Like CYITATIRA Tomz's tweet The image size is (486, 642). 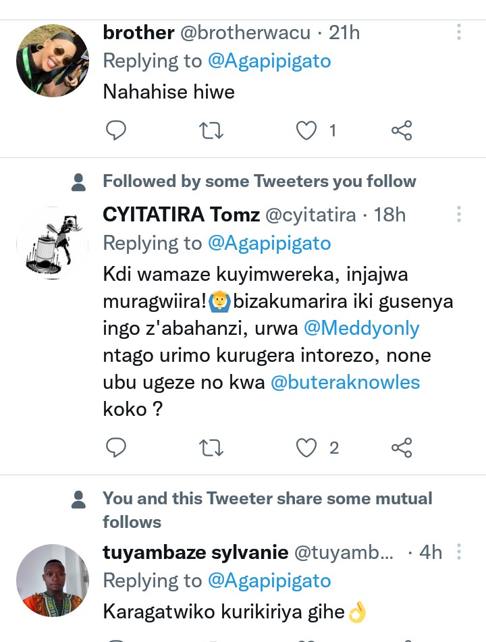tap(307, 448)
